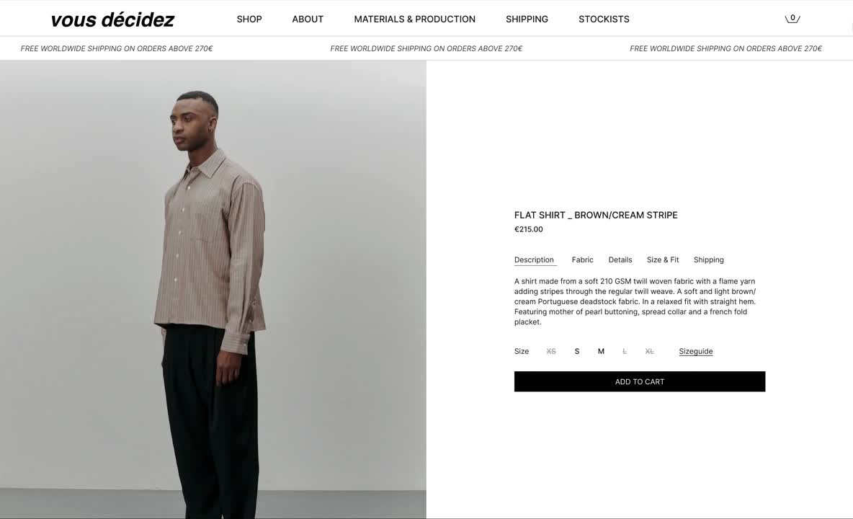The image size is (853, 519).
Task: Open the Sizeguide link
Action: coord(696,352)
